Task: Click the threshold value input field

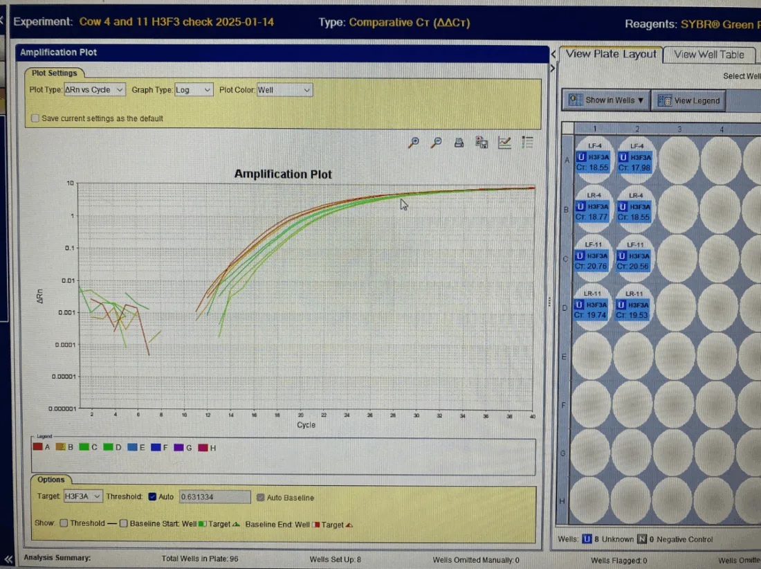Action: pos(214,497)
